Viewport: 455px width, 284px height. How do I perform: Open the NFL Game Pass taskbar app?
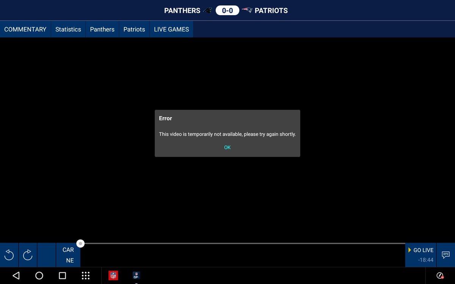[136, 275]
